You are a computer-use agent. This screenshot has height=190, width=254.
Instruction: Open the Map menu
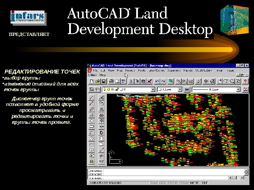click(x=120, y=70)
